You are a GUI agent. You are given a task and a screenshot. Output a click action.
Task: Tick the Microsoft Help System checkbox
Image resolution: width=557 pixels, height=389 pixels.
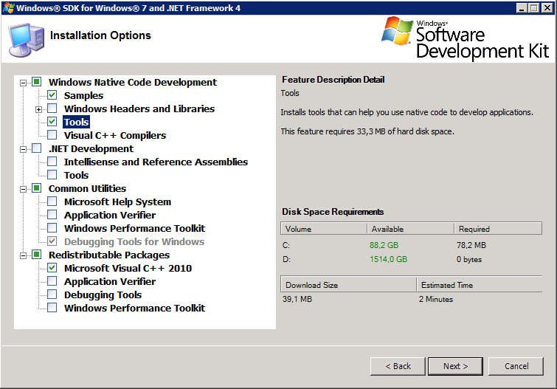click(x=52, y=202)
